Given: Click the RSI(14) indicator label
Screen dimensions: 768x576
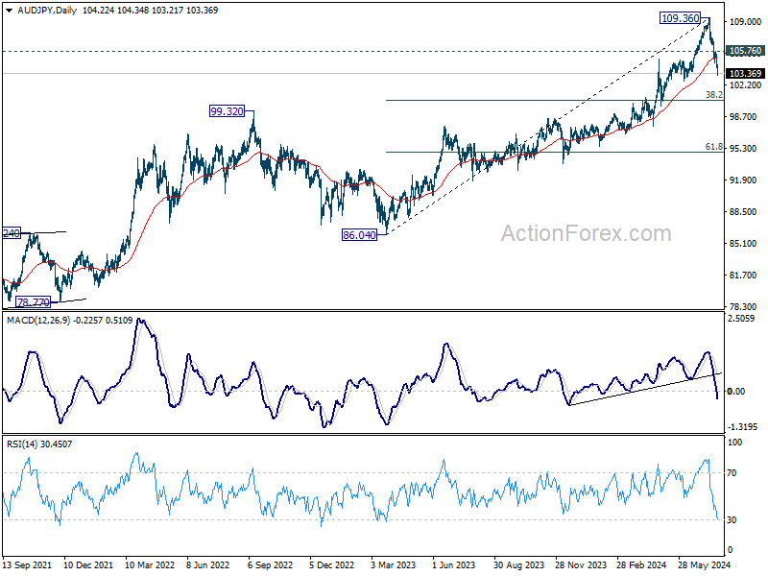Looking at the screenshot, I should tap(21, 444).
